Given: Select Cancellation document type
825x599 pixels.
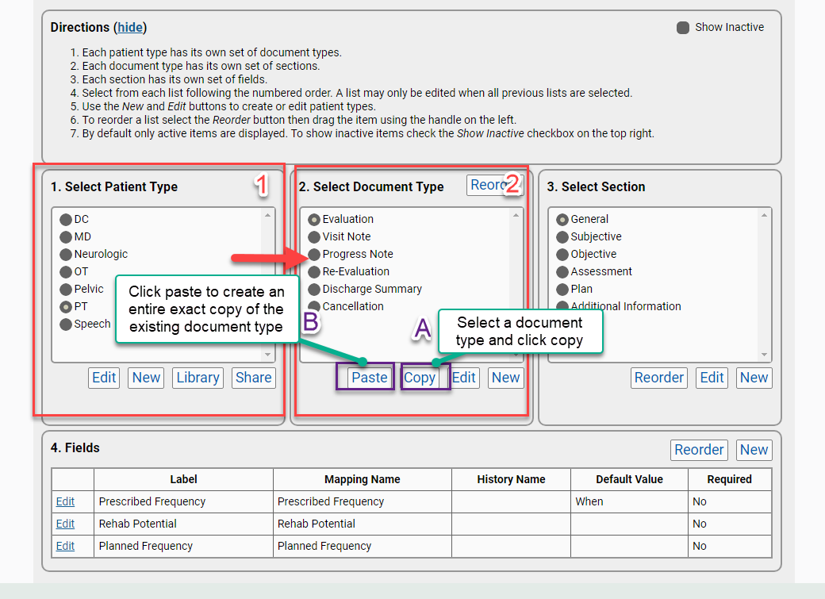Looking at the screenshot, I should click(x=314, y=305).
